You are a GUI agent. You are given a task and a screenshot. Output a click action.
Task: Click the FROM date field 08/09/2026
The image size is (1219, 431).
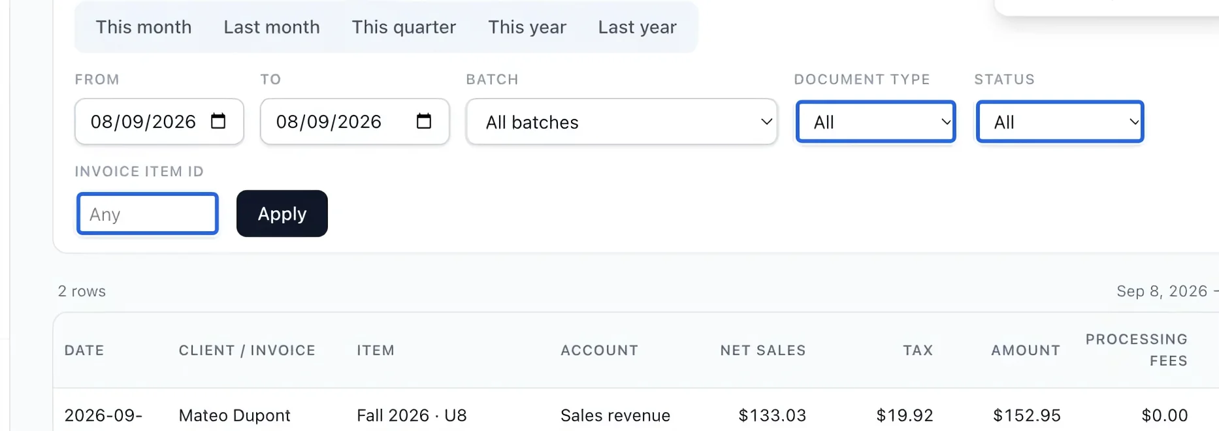(x=159, y=121)
